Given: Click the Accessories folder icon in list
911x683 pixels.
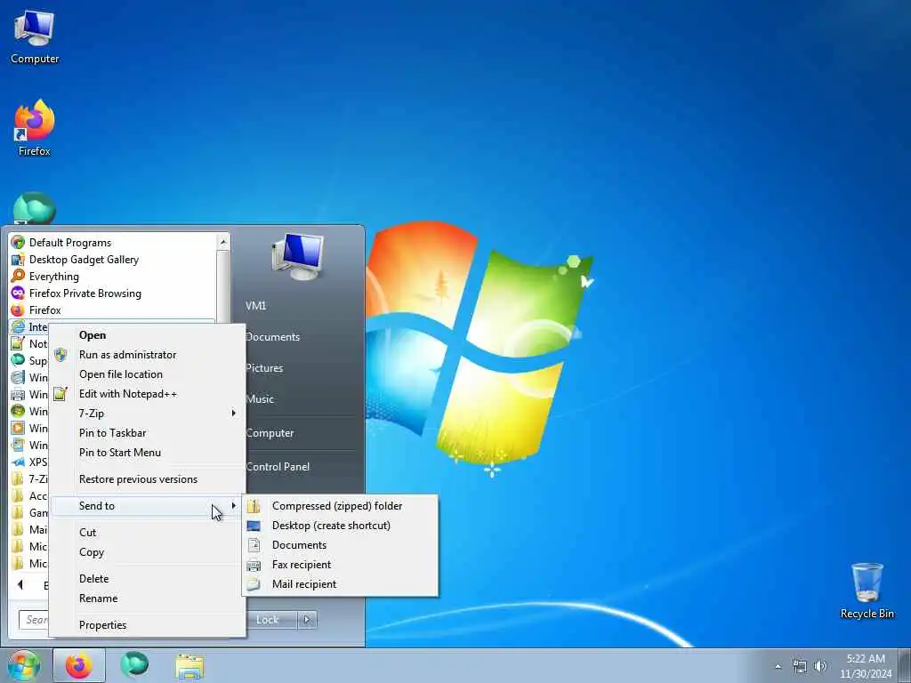Looking at the screenshot, I should (18, 495).
